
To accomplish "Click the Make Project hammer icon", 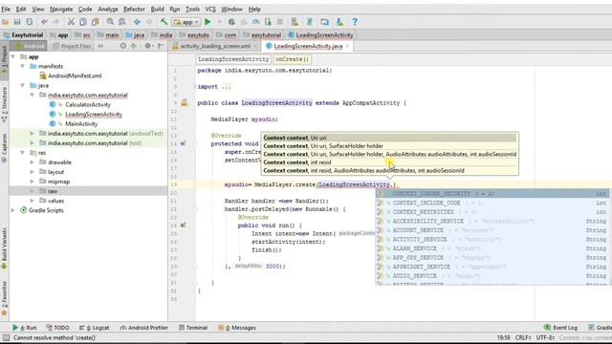I will (164, 22).
